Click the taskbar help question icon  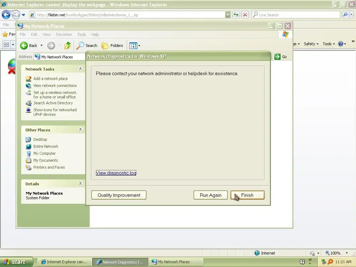tap(302, 262)
